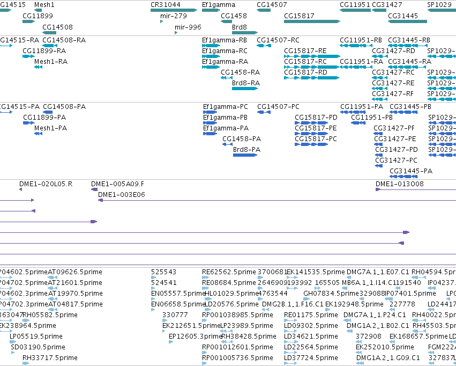Select the CG1458-RA transcript label
Image resolution: width=456 pixels, height=366 pixels.
click(240, 72)
